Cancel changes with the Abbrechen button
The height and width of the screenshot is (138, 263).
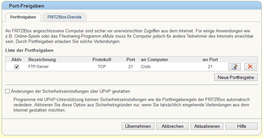click(x=173, y=126)
